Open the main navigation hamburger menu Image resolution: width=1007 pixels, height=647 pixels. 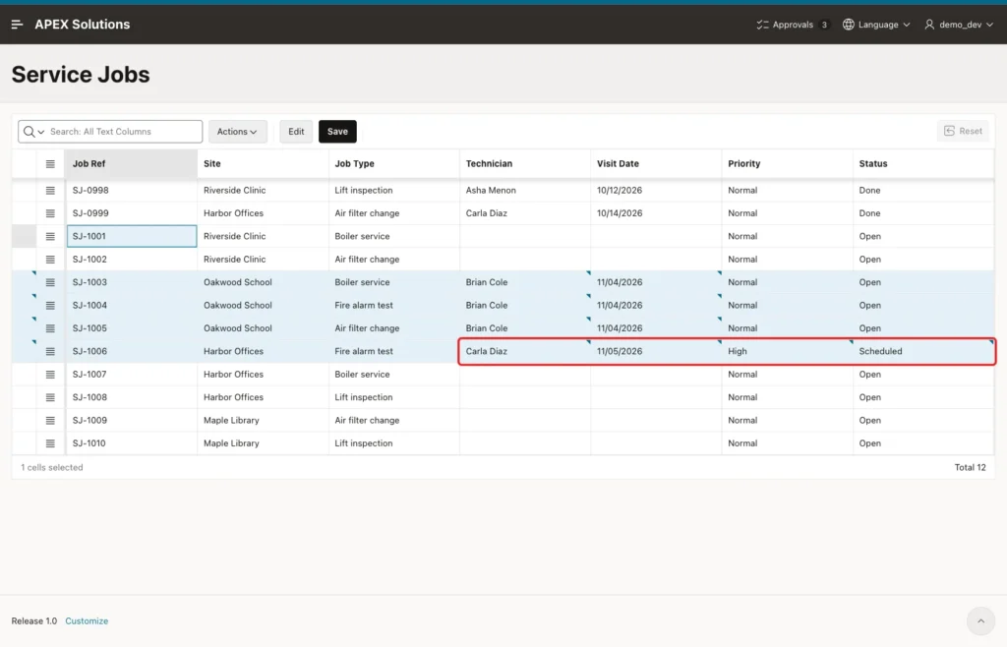[18, 25]
